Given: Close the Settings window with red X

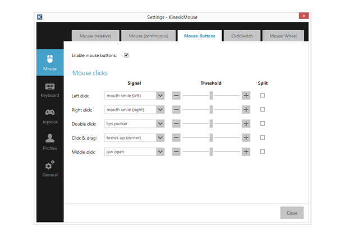Looking at the screenshot, I should [x=304, y=16].
